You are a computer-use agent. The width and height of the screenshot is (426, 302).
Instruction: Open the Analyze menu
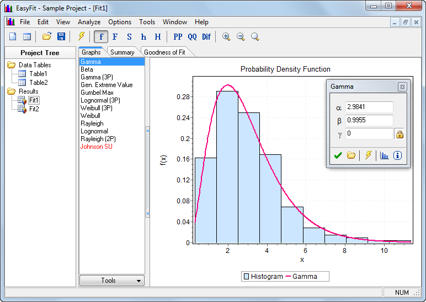coord(89,22)
